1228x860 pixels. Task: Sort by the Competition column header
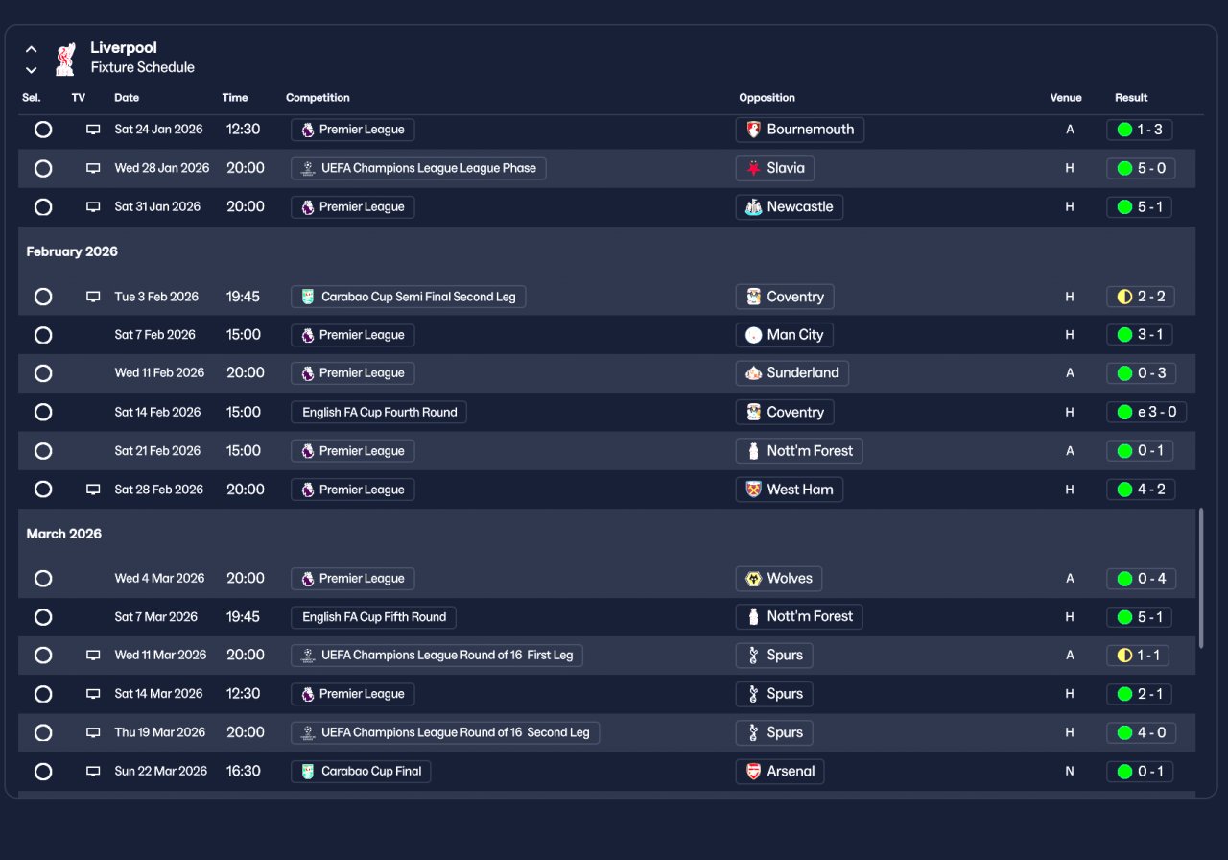(x=318, y=98)
